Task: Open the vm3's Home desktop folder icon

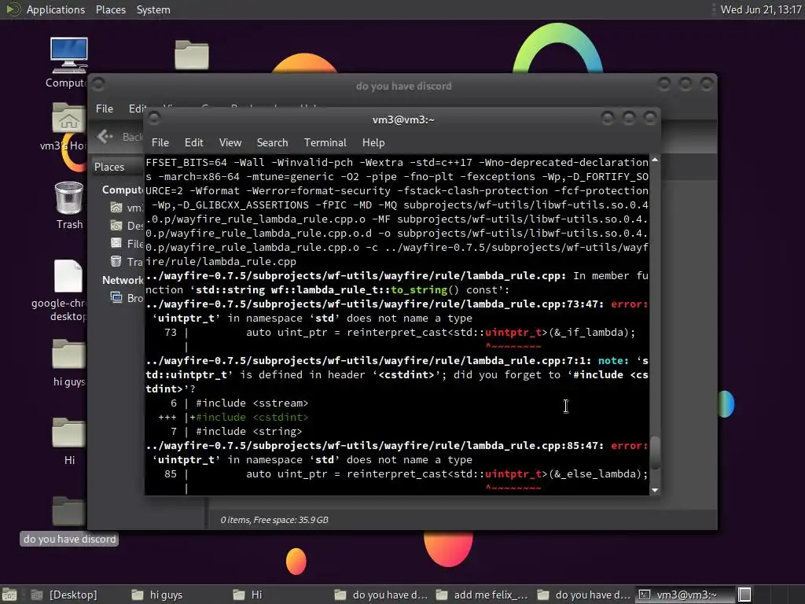Action: [x=68, y=118]
